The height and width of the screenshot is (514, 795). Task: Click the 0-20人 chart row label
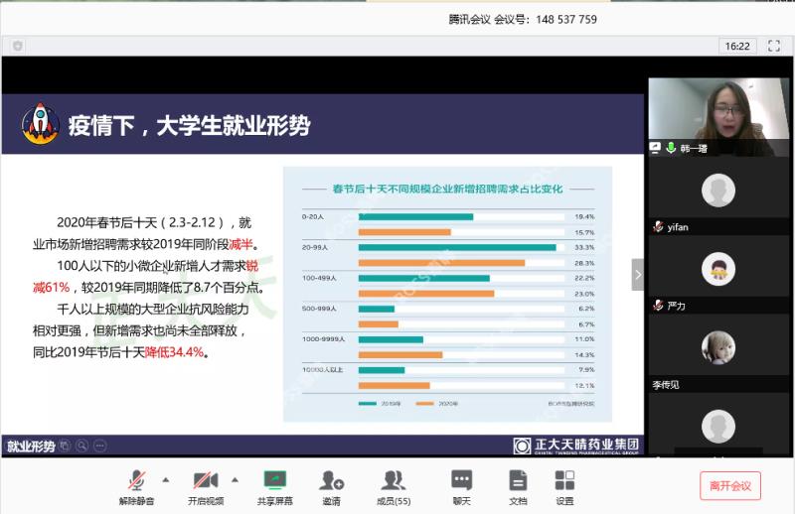pyautogui.click(x=313, y=216)
